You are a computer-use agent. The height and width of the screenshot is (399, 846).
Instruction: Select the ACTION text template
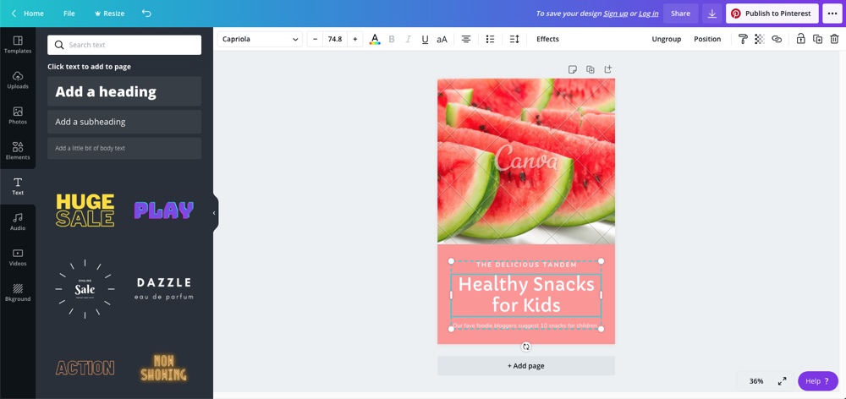click(85, 368)
